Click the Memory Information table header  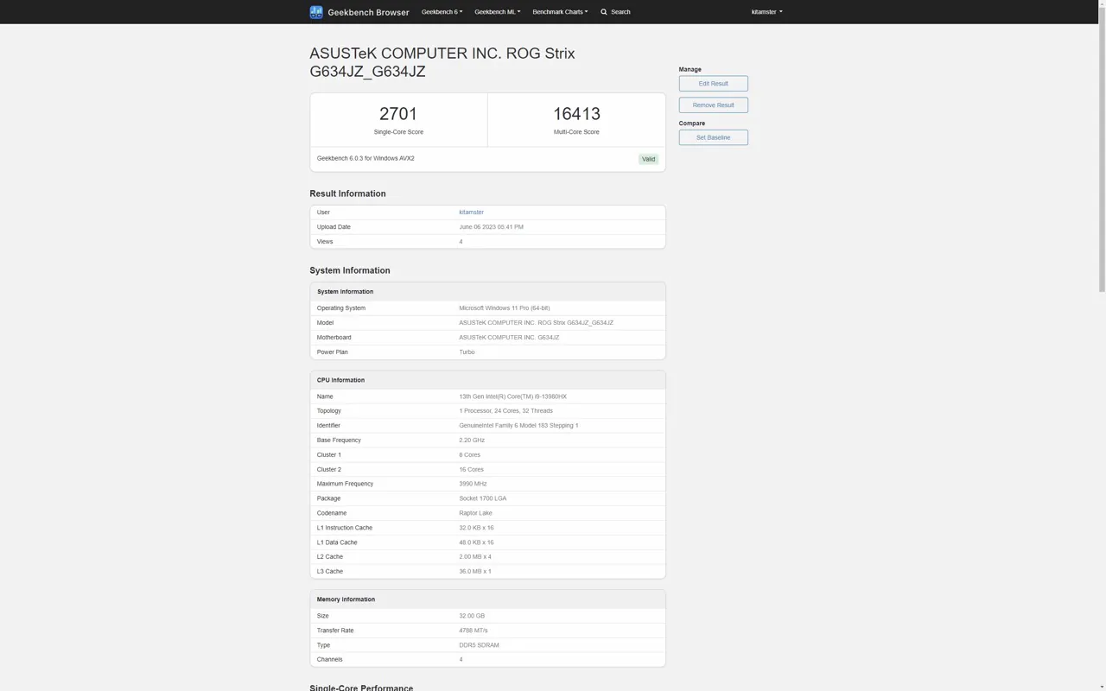[487, 599]
